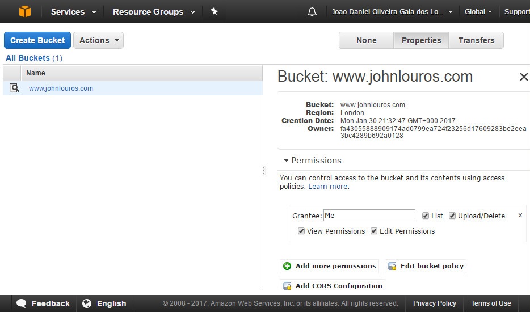Open the notifications bell
The width and height of the screenshot is (530, 312).
(312, 12)
